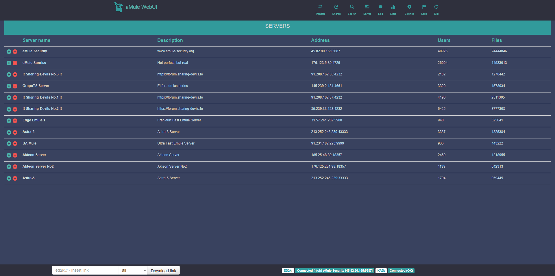The width and height of the screenshot is (555, 276).
Task: Select address 213.252.245.239:43333
Action: (329, 132)
